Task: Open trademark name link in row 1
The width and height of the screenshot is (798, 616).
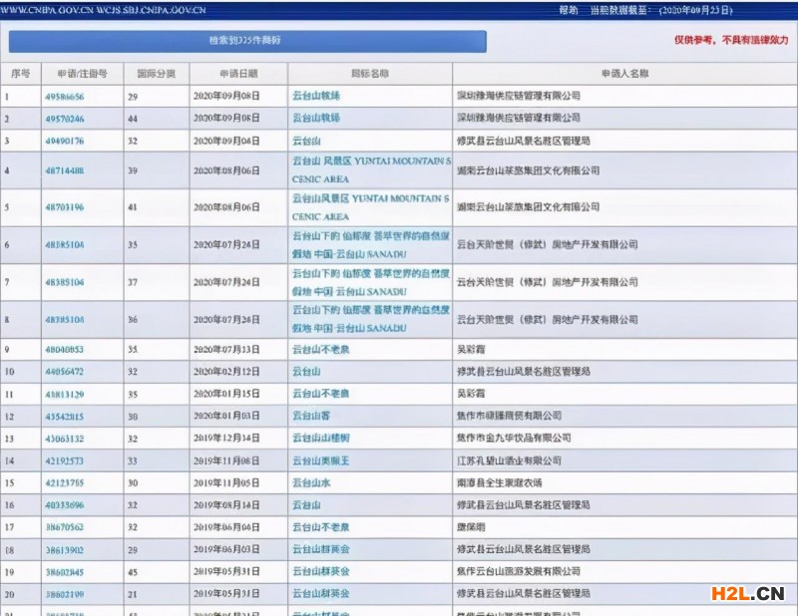Action: (316, 96)
